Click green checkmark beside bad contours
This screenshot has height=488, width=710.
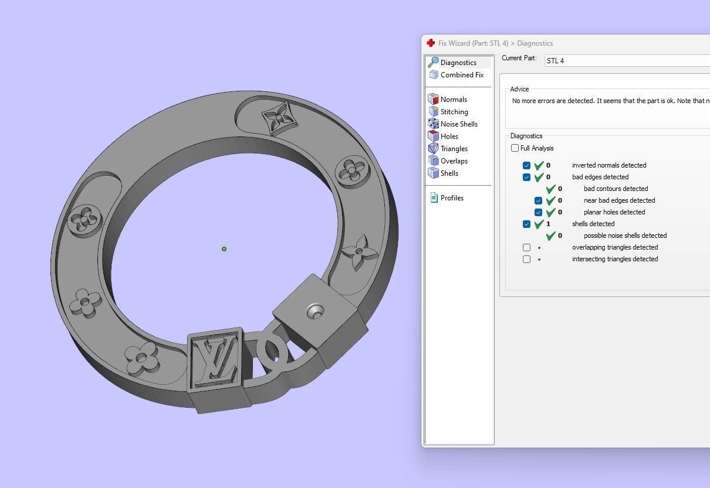pyautogui.click(x=550, y=189)
